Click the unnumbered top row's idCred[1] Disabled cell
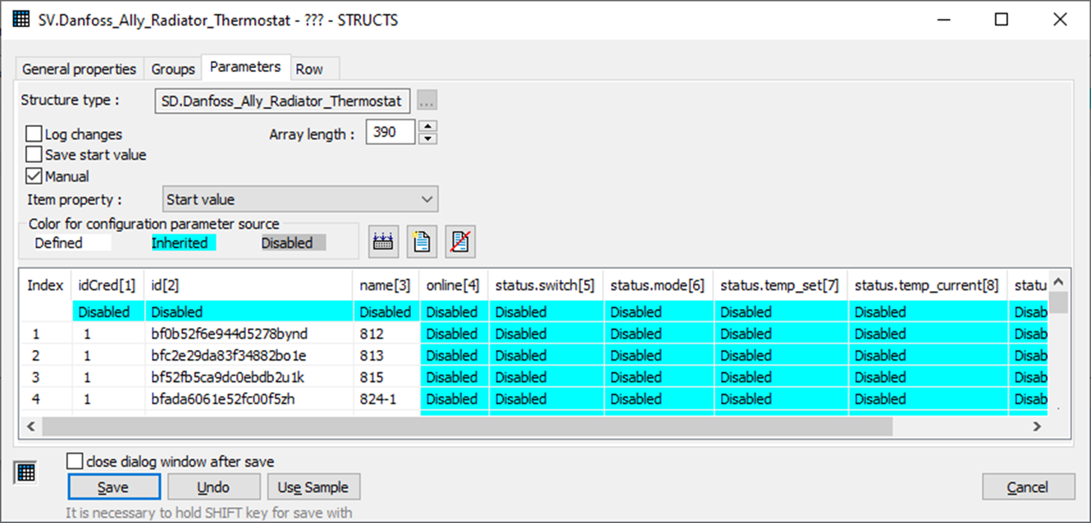The height and width of the screenshot is (523, 1091). pyautogui.click(x=108, y=312)
